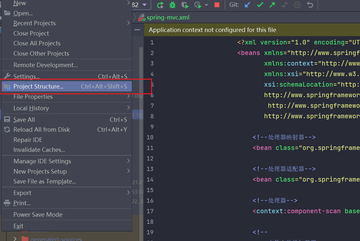The height and width of the screenshot is (241, 360).
Task: Click the spring-mvc.xml file icon
Action: coord(142,18)
